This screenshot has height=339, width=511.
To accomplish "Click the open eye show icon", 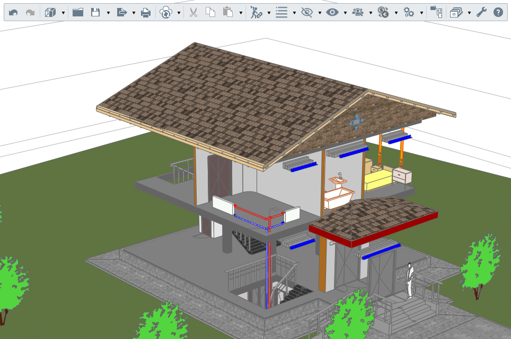I will coord(332,13).
